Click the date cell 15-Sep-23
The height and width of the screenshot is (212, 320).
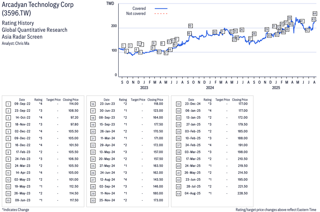click(x=107, y=124)
